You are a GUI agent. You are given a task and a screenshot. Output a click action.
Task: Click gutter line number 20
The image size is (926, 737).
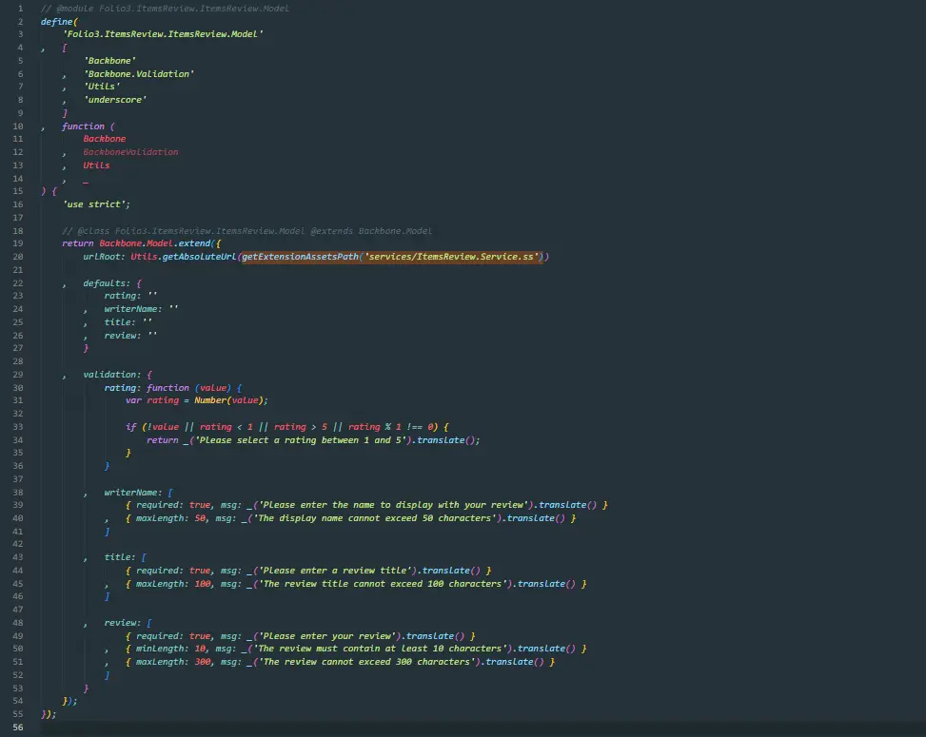(x=18, y=257)
